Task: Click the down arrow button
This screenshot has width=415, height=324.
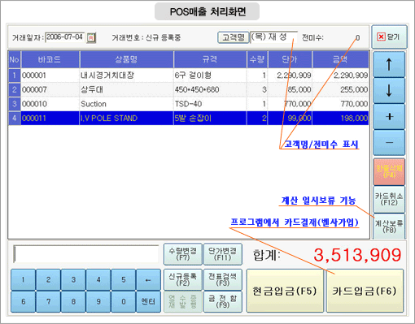Action: tap(389, 90)
